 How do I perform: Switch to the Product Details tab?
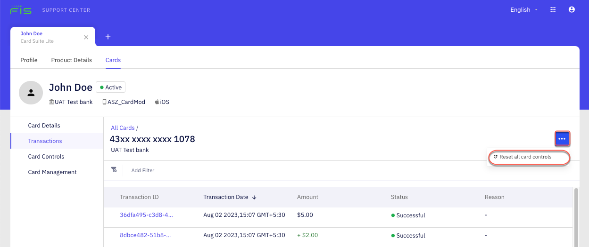(71, 60)
